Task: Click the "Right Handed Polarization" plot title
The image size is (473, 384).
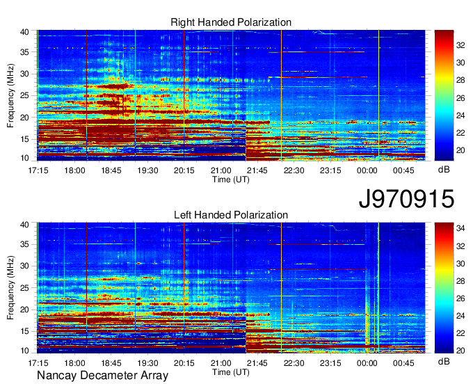Action: point(231,22)
